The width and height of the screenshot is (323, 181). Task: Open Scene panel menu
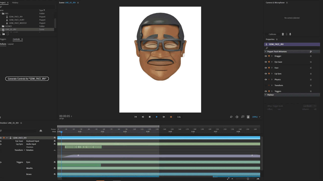(78, 3)
